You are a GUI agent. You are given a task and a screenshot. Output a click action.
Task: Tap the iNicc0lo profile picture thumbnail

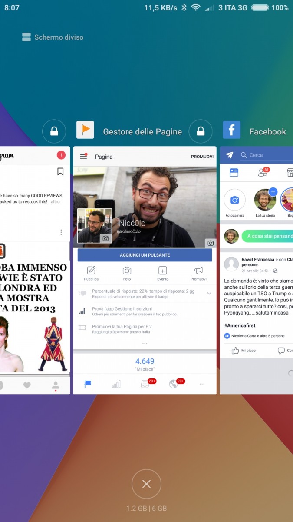(94, 225)
